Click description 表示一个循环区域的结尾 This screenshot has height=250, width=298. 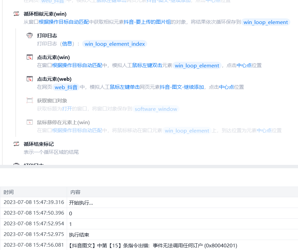pyautogui.click(x=51, y=152)
